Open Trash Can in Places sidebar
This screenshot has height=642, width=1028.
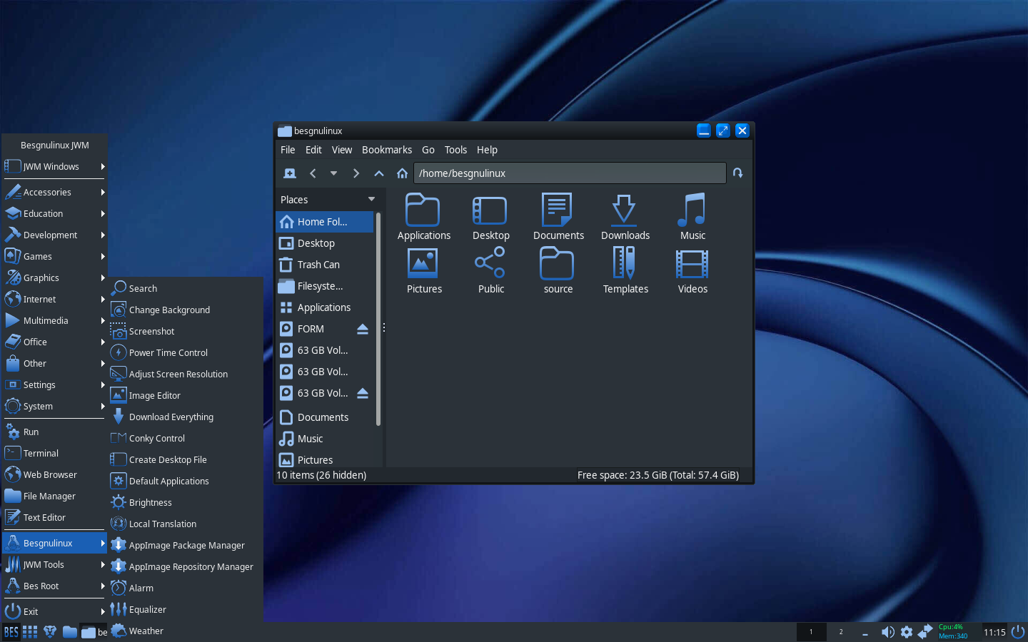pyautogui.click(x=325, y=265)
